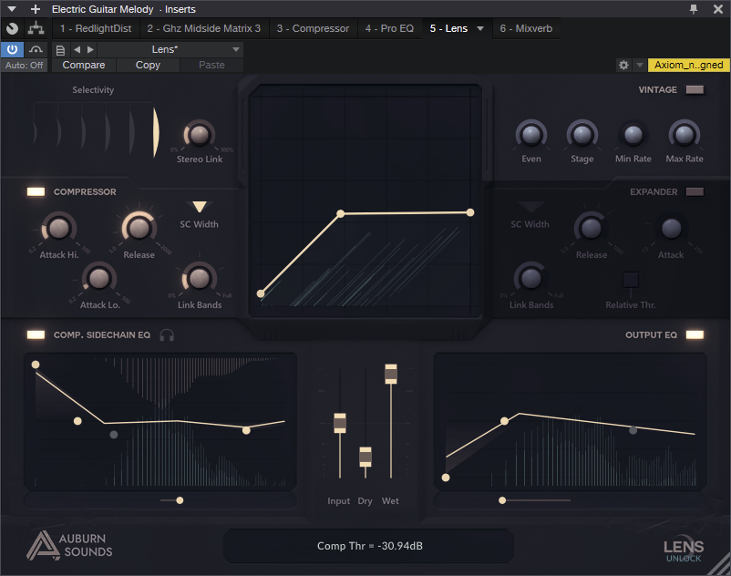This screenshot has width=731, height=576.
Task: Click the compressor SC Width triangle
Action: (199, 207)
